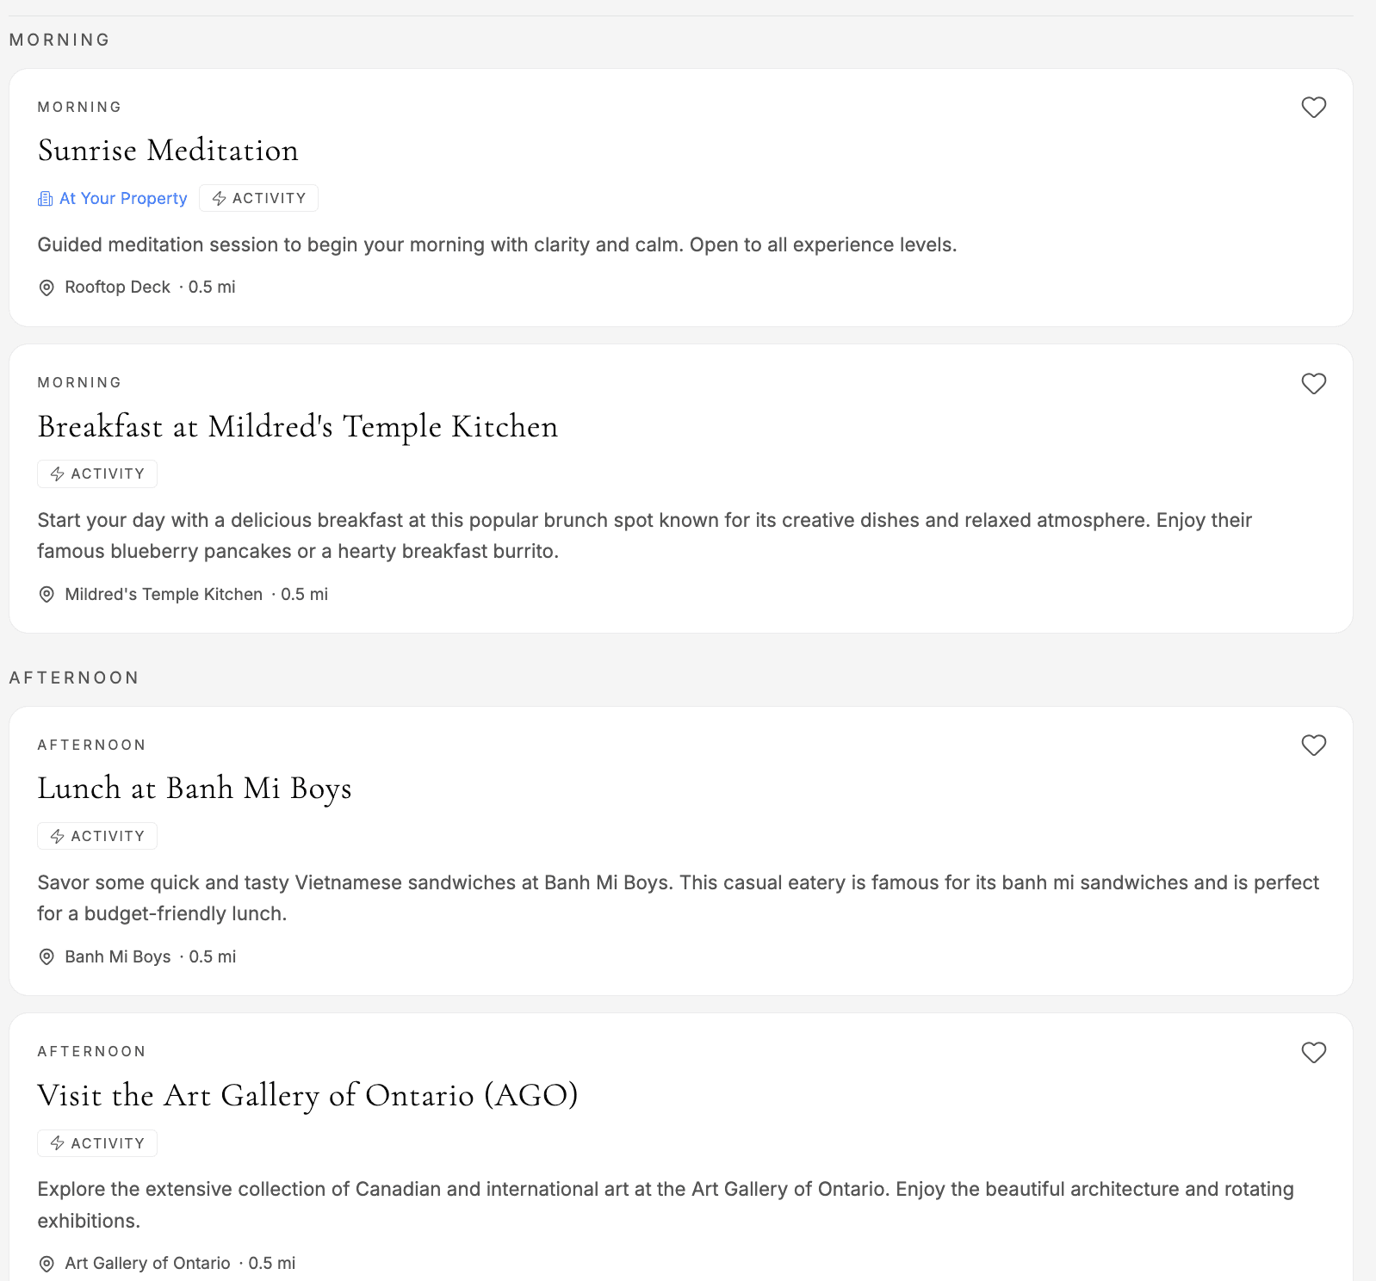The width and height of the screenshot is (1376, 1281).
Task: Open Breakfast at Mildred's Temple Kitchen title
Action: pos(298,427)
